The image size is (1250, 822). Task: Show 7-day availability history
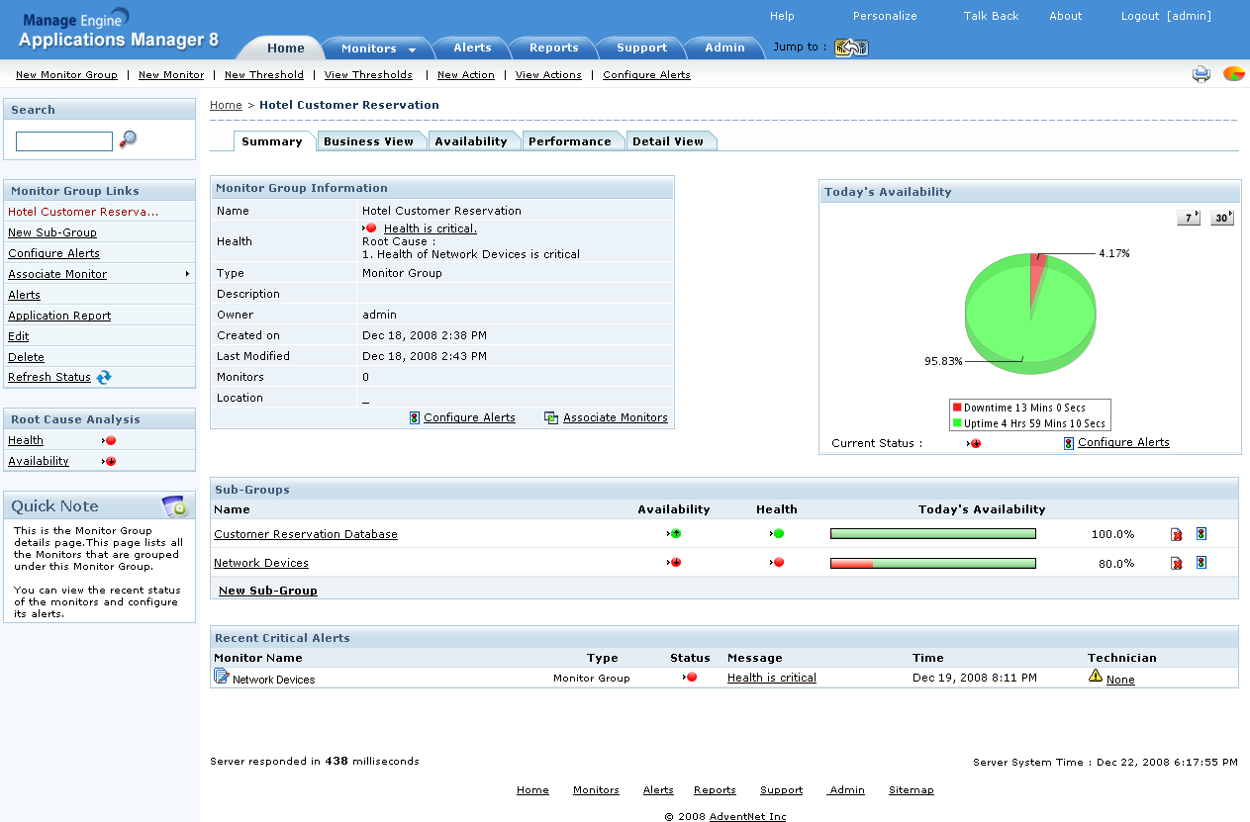click(x=1188, y=218)
